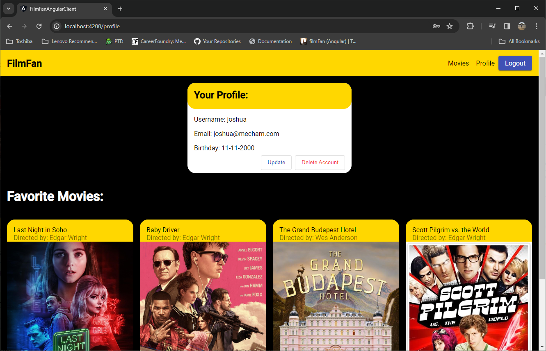Open the PTD bookmark

[x=114, y=41]
